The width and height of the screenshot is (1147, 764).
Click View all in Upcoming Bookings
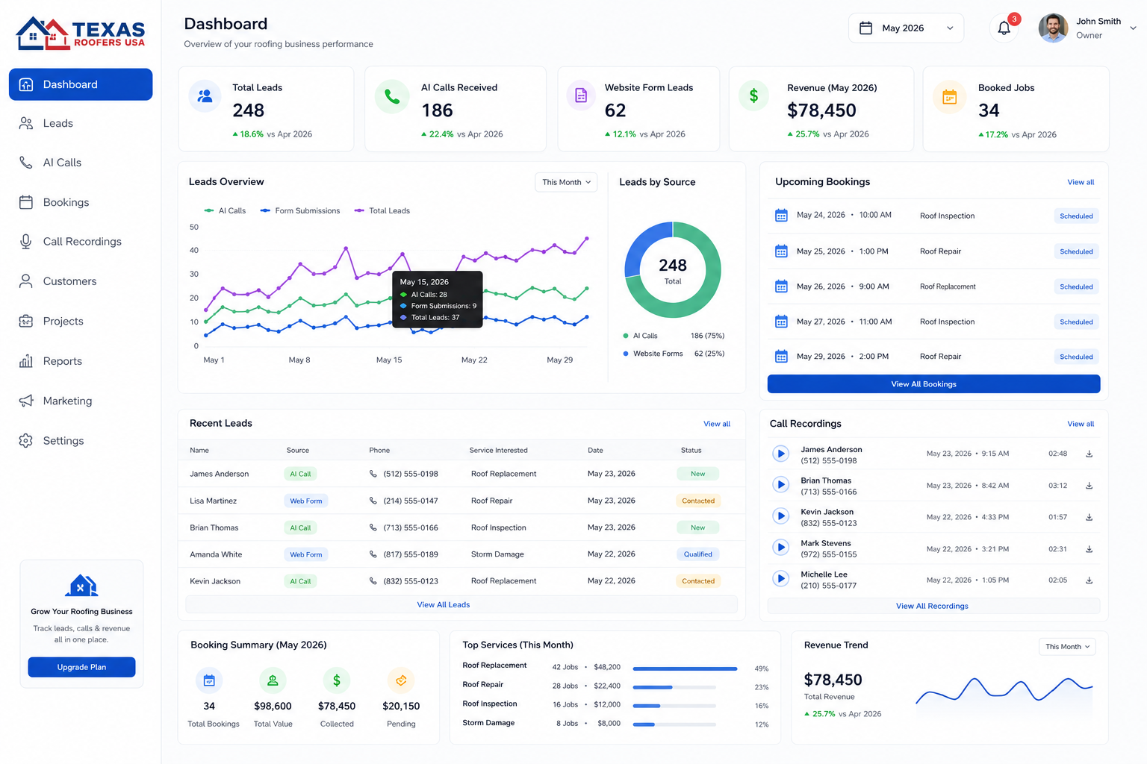(x=1081, y=182)
